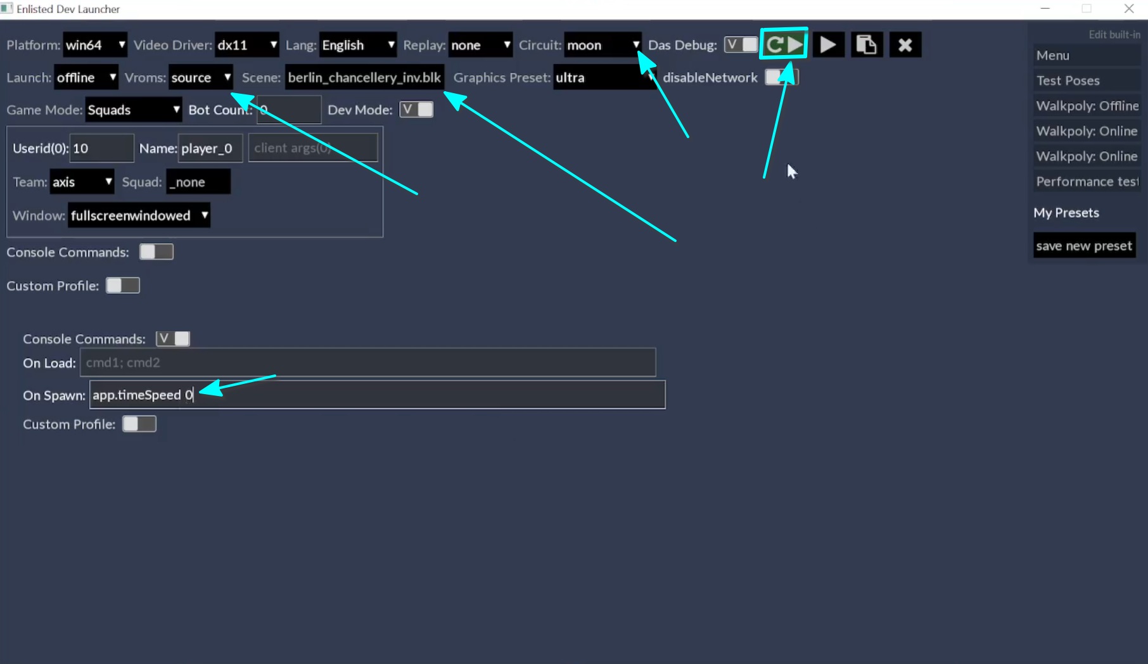Open the Team axis dropdown
1148x664 pixels.
point(82,182)
